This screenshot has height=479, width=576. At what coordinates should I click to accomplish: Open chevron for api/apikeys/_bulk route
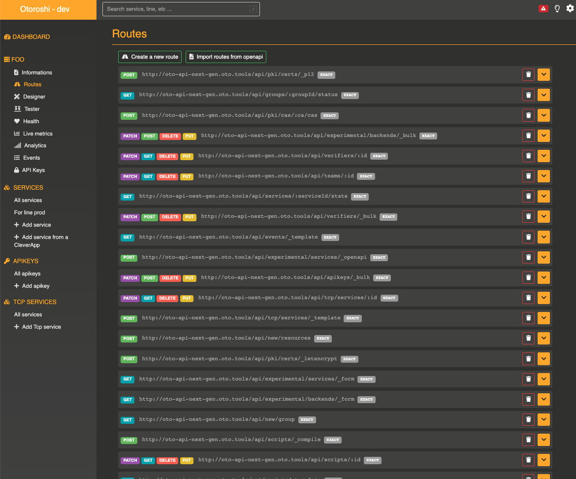(x=544, y=277)
